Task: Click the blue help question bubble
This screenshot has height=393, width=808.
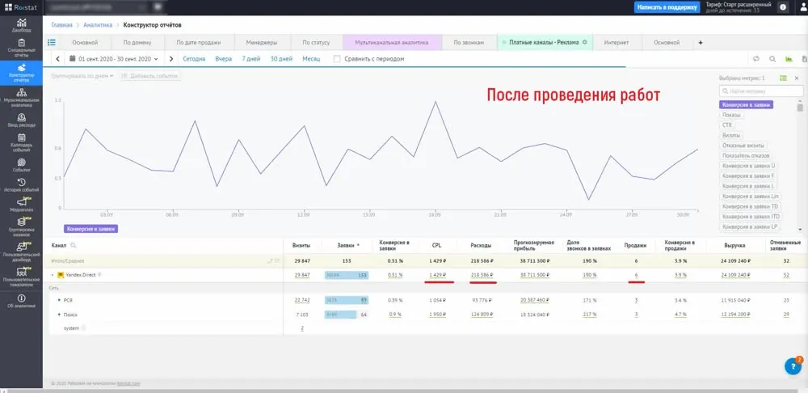Action: pyautogui.click(x=793, y=366)
